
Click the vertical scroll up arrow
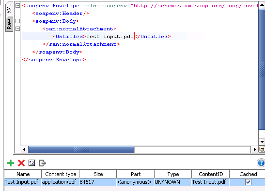262,5
